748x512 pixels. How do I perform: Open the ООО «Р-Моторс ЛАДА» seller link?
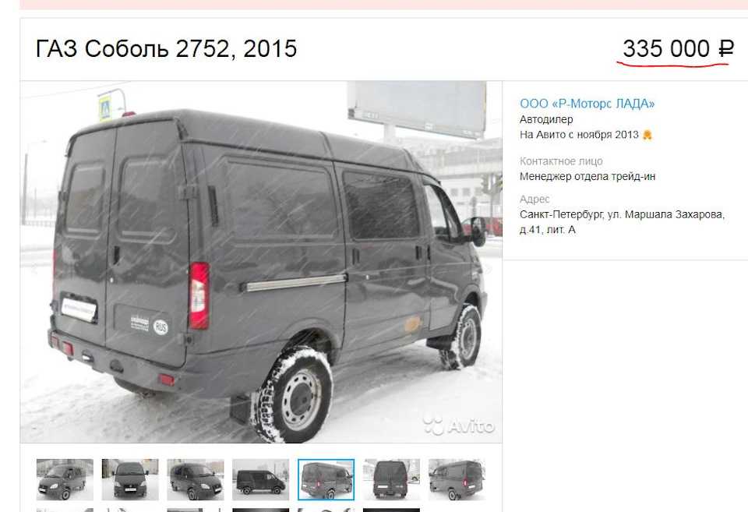(587, 104)
